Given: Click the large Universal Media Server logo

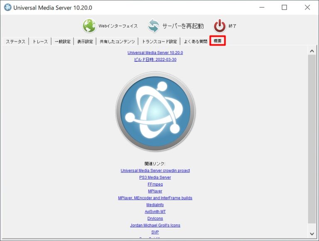Looking at the screenshot, I should tap(155, 111).
